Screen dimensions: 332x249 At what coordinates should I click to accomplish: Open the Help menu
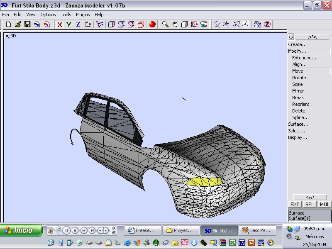pos(99,15)
